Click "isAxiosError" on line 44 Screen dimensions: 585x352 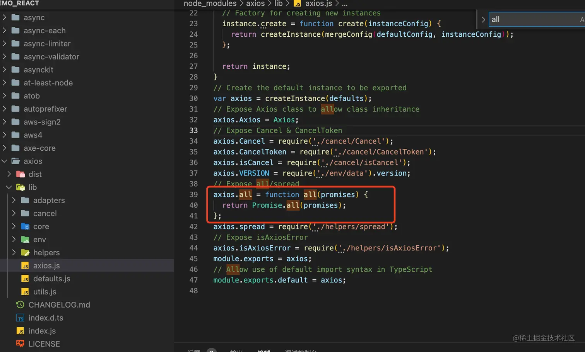(x=265, y=248)
